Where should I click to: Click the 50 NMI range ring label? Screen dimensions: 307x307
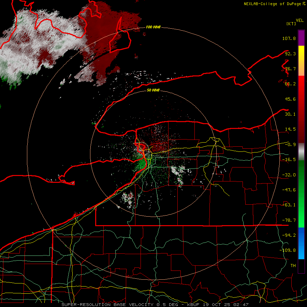point(153,90)
